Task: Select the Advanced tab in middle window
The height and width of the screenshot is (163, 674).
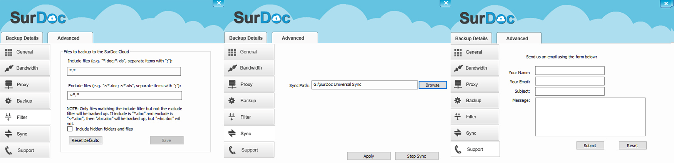Action: pyautogui.click(x=295, y=38)
